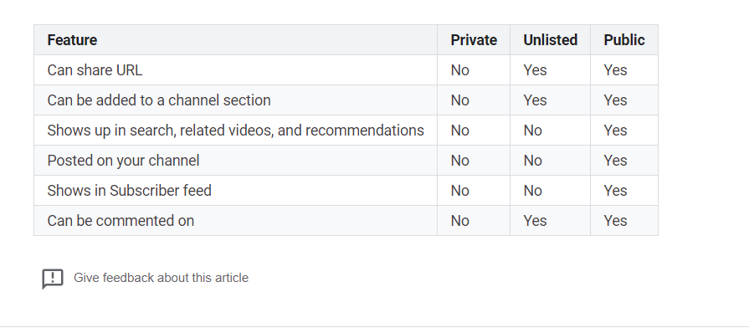The height and width of the screenshot is (333, 749).
Task: Click Public value for search and recommendations row
Action: click(x=615, y=131)
